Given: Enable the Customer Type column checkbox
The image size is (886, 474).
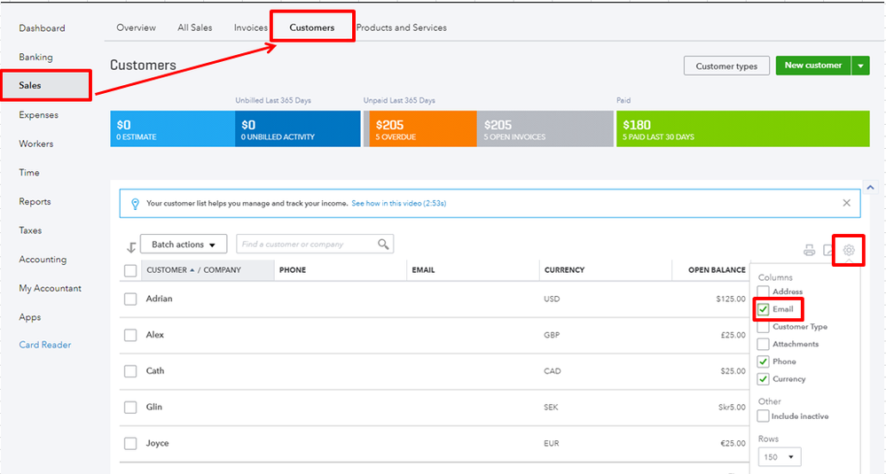Looking at the screenshot, I should 764,327.
